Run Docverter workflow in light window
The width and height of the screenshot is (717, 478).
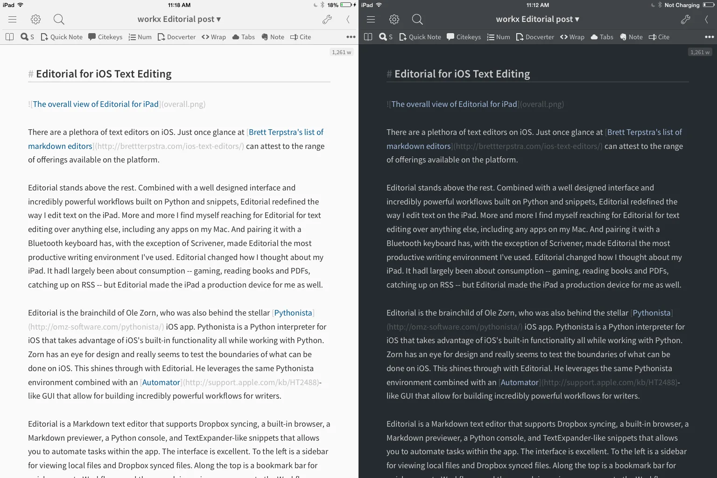(176, 37)
